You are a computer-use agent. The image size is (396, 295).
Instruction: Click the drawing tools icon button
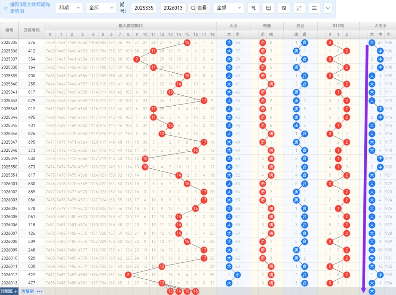(284, 8)
